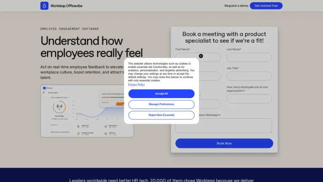Submit the form with Book Now
This screenshot has height=182, width=323.
click(x=224, y=143)
